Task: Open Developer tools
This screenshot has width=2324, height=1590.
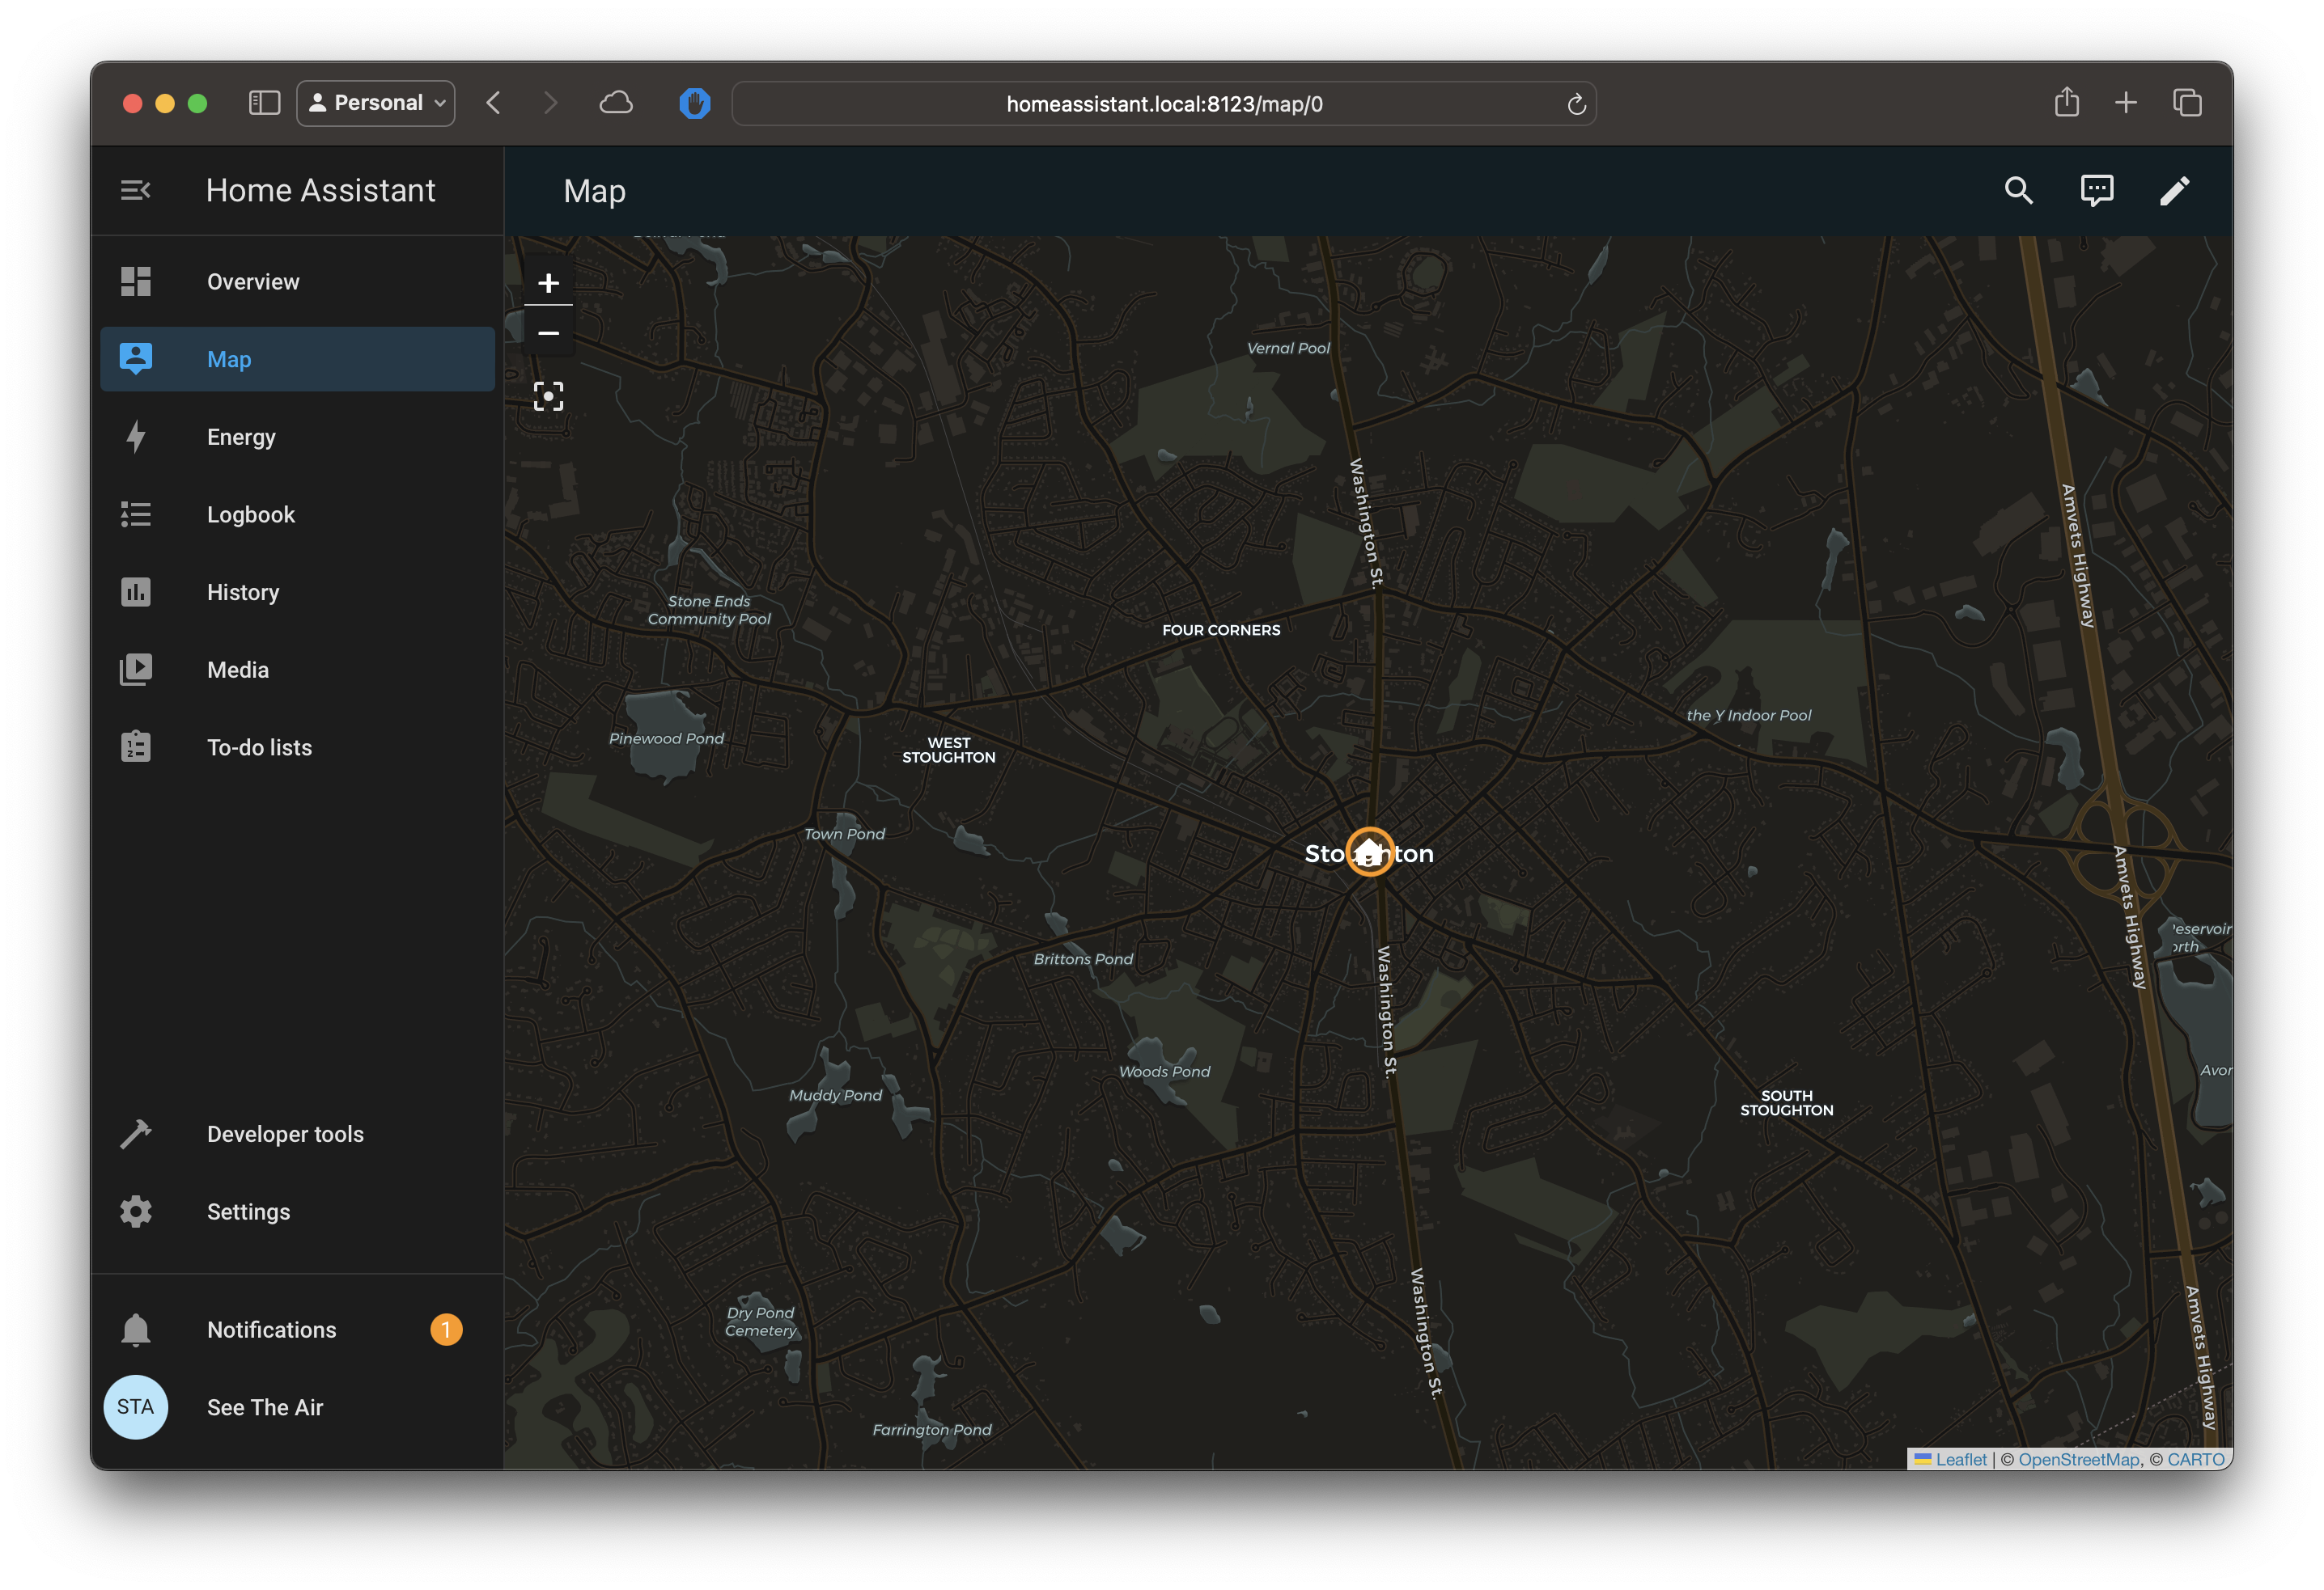Action: pyautogui.click(x=285, y=1133)
